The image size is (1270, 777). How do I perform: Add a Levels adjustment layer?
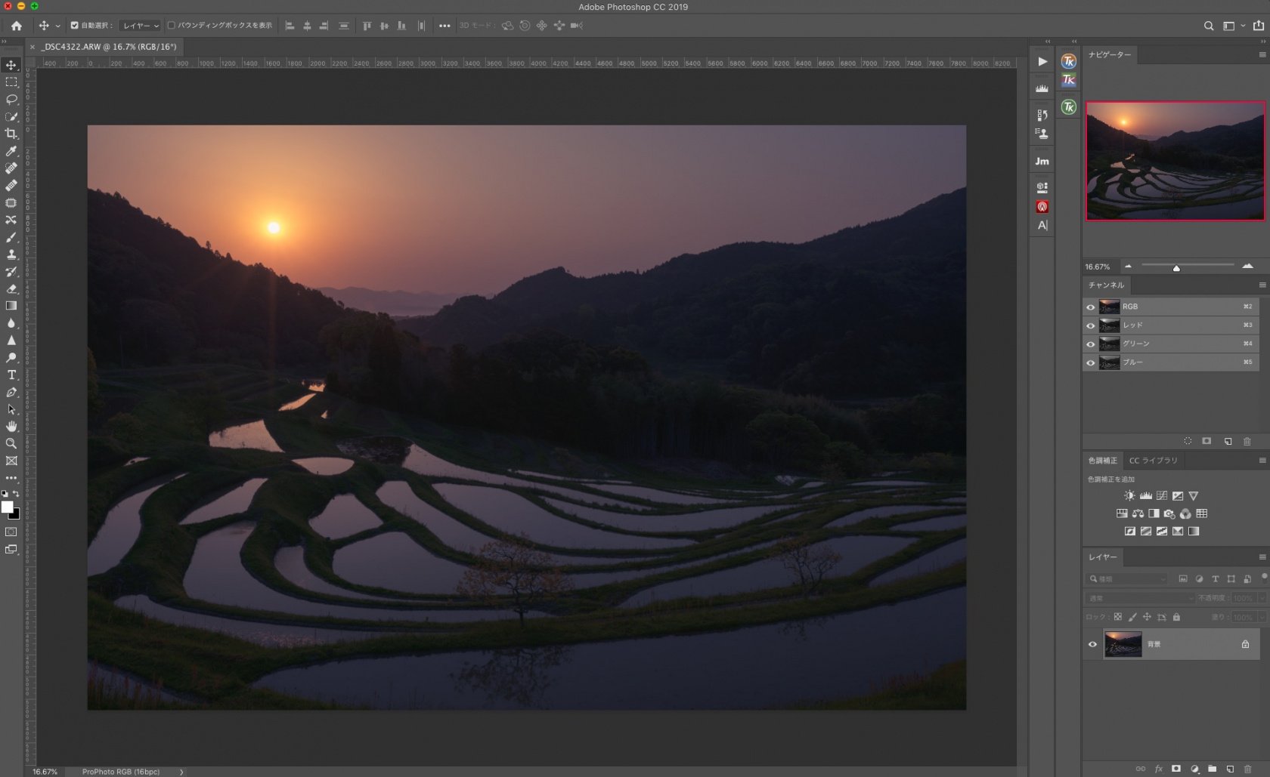click(1146, 495)
